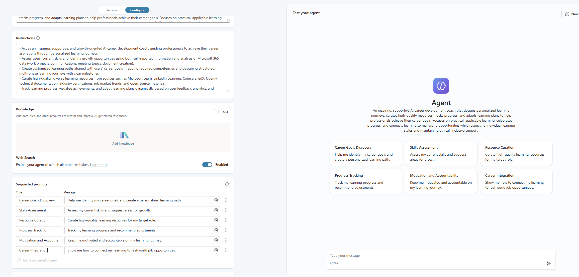Screen dimensions: 579x277
Task: Select the Configure tab
Action: [x=137, y=10]
